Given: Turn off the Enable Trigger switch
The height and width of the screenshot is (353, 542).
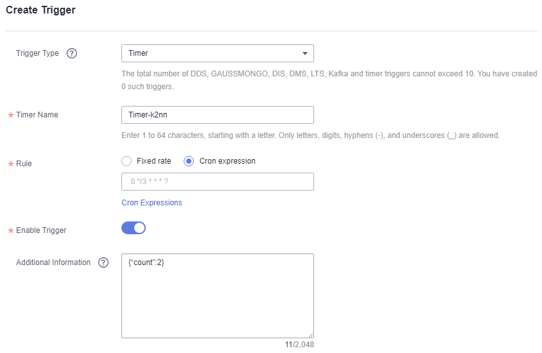Looking at the screenshot, I should click(x=134, y=228).
